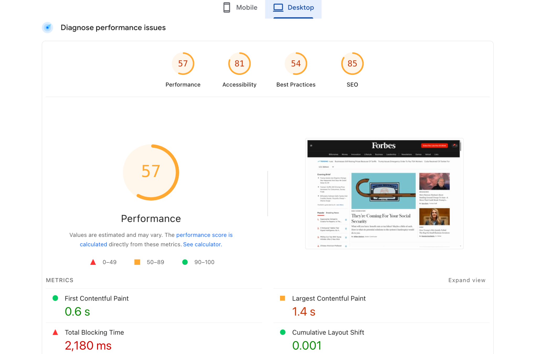The image size is (537, 354).
Task: Click the green dot in the 90–100 legend
Action: 185,262
